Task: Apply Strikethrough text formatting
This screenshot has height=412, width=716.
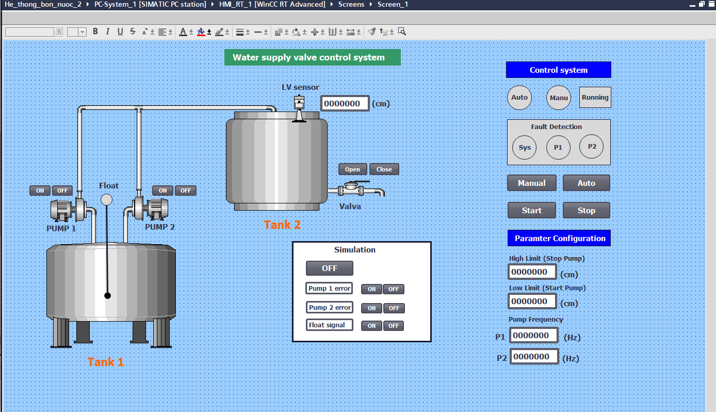Action: point(133,31)
